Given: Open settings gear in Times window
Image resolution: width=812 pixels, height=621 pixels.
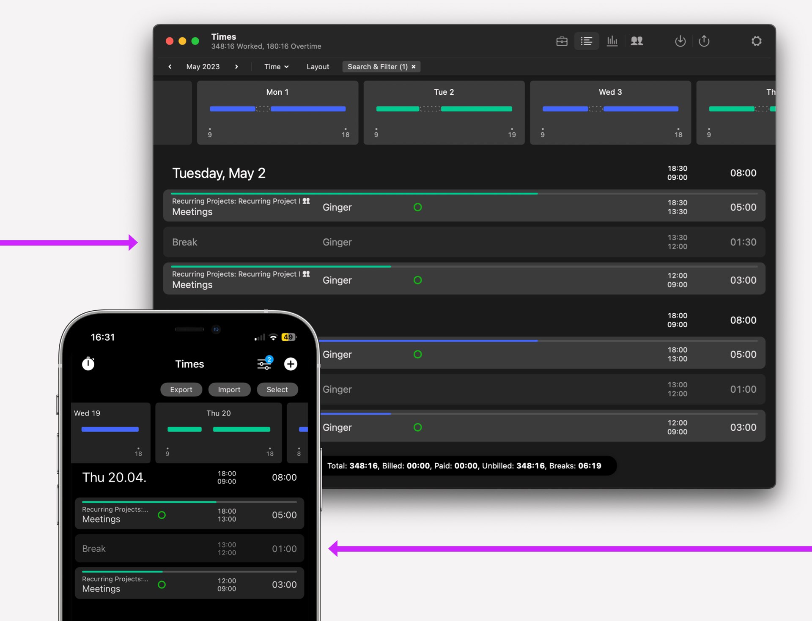Looking at the screenshot, I should [756, 41].
